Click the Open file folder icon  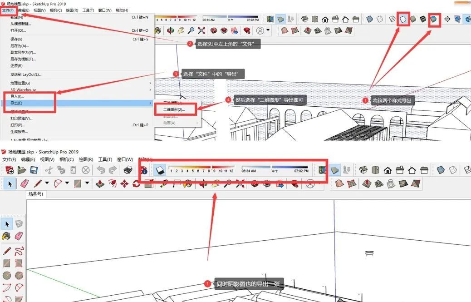click(x=22, y=170)
